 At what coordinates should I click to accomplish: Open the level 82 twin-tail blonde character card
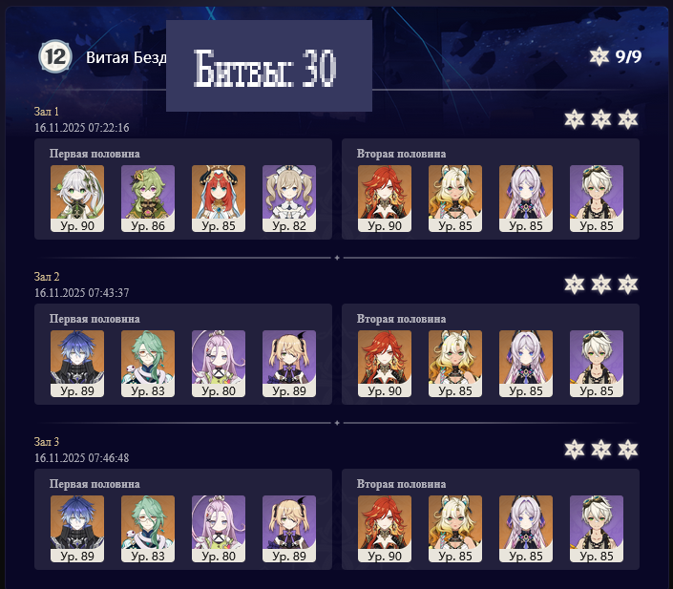coord(289,199)
